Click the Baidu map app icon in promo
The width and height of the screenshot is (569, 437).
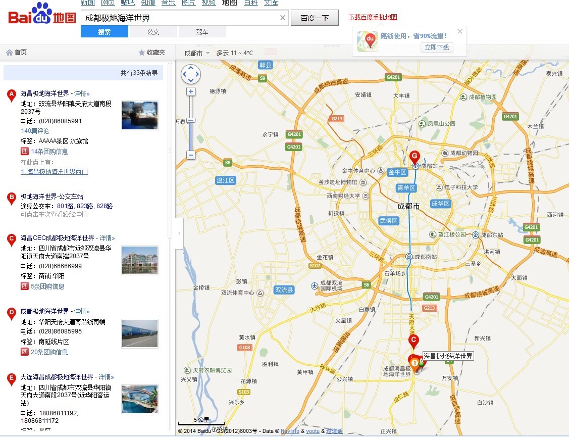(367, 41)
